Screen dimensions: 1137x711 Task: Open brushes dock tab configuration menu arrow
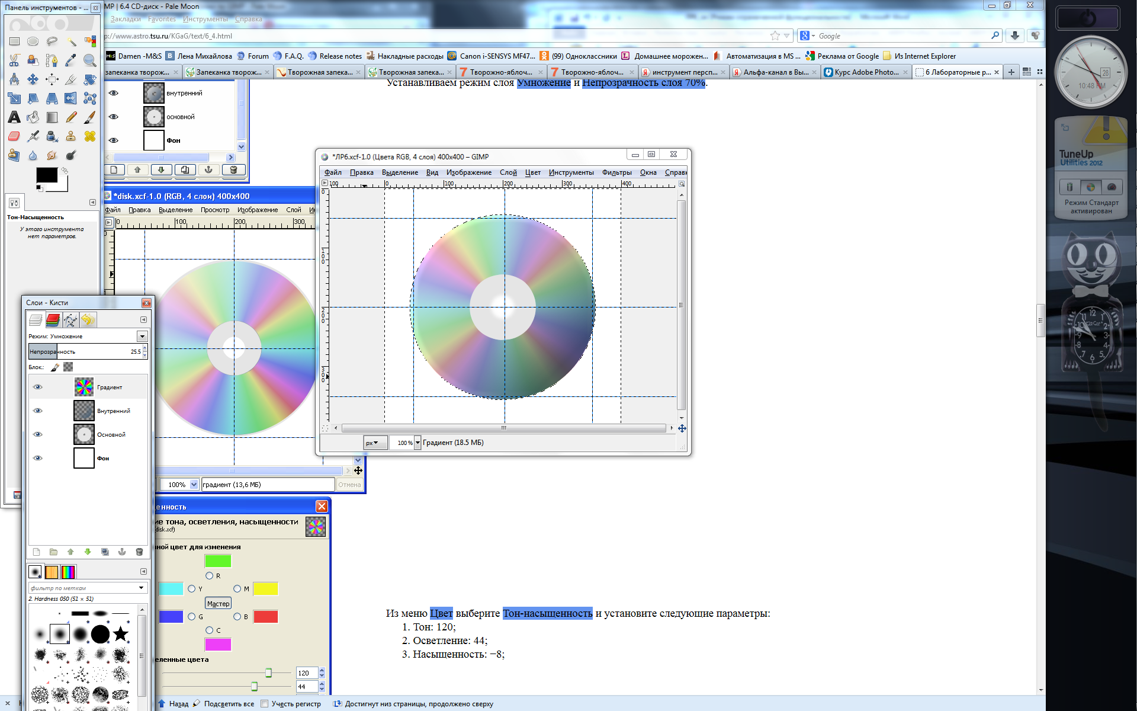tap(143, 571)
